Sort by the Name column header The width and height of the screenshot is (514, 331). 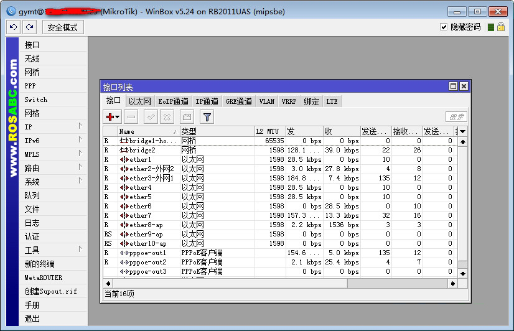(x=147, y=131)
